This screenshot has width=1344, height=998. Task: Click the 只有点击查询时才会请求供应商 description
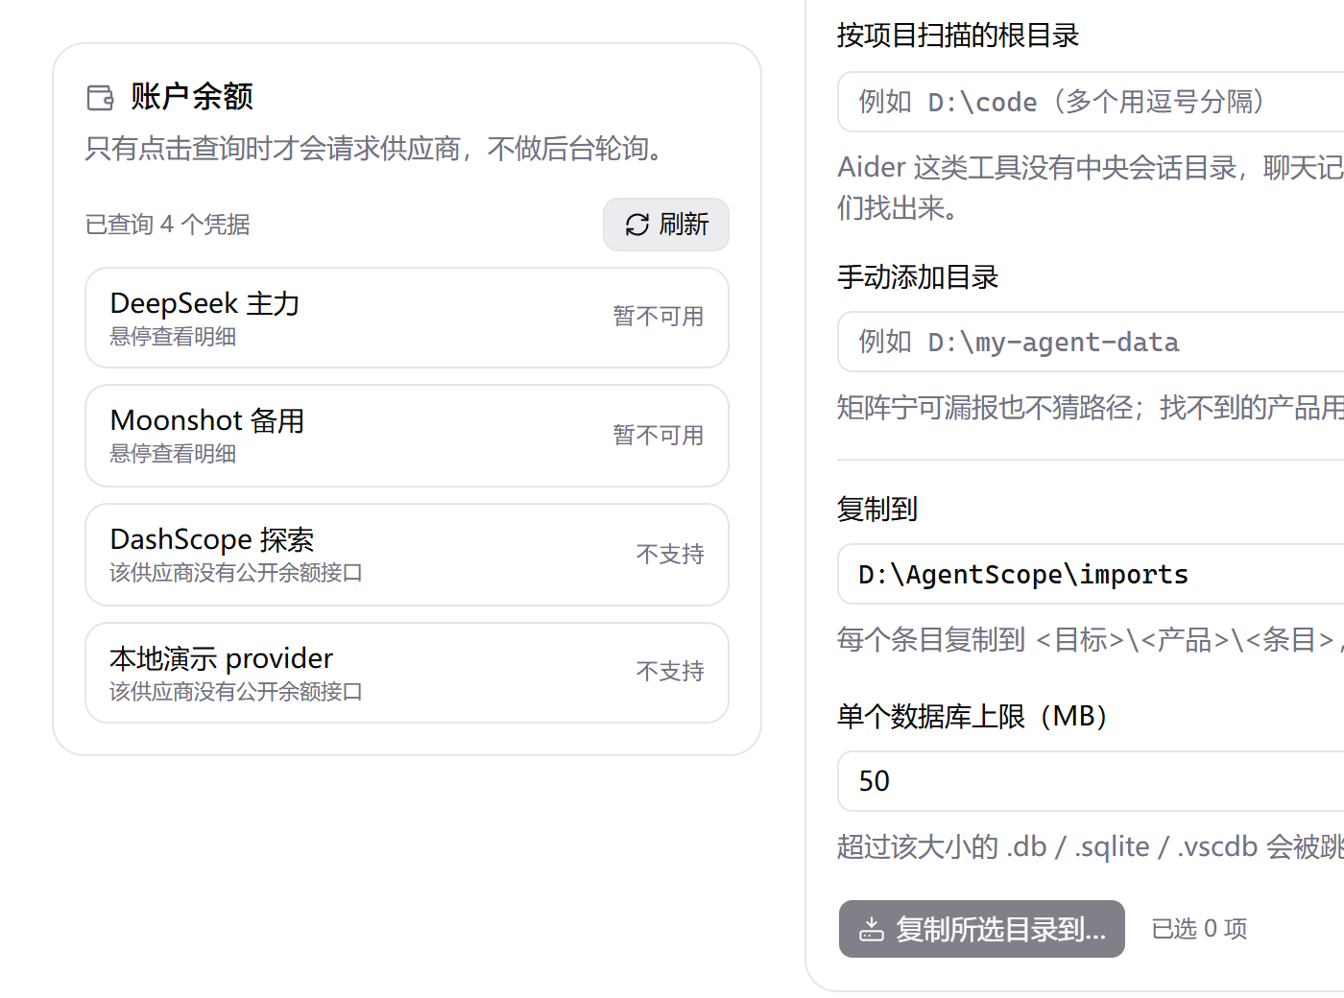click(x=375, y=149)
